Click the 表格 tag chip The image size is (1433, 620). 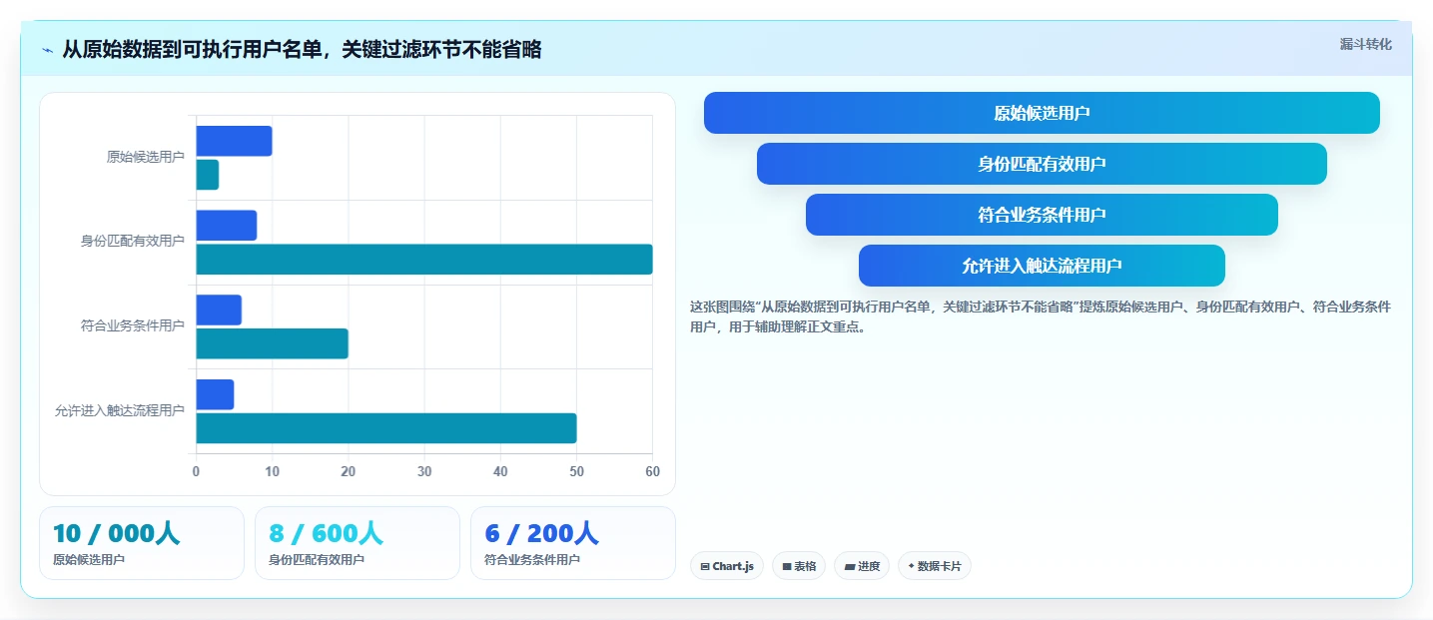point(799,566)
